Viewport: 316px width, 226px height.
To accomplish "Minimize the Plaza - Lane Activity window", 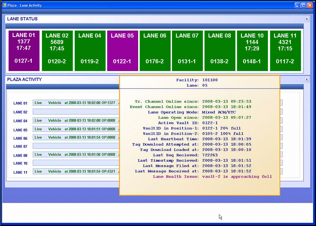I will (x=297, y=5).
